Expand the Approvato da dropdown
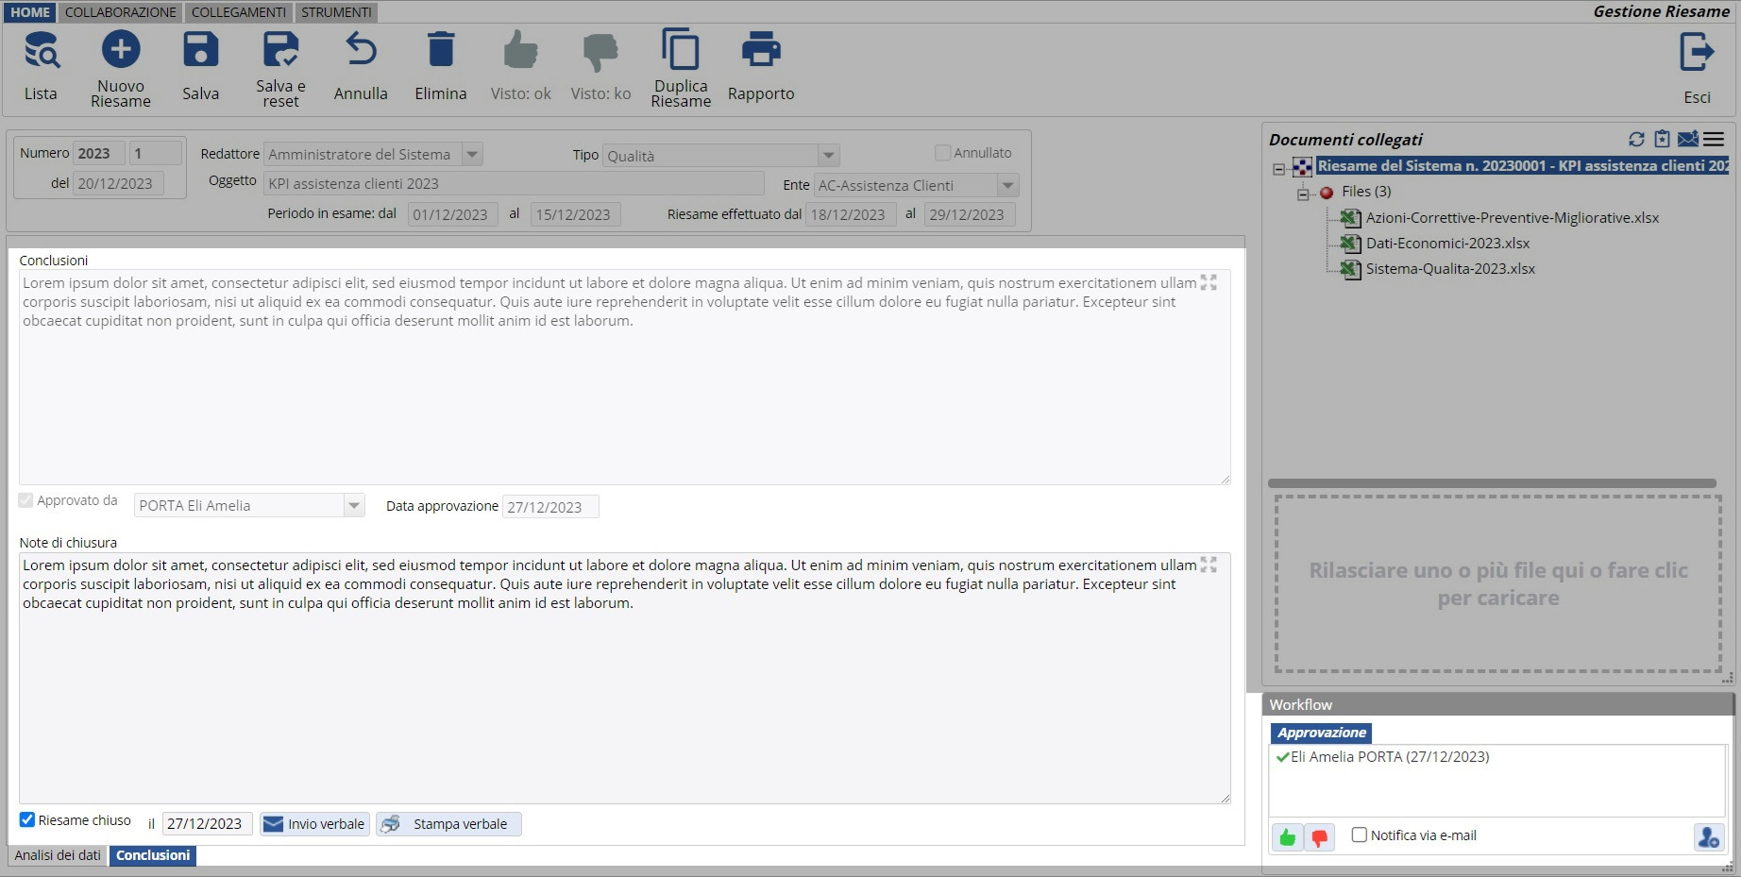This screenshot has height=877, width=1741. [x=354, y=506]
